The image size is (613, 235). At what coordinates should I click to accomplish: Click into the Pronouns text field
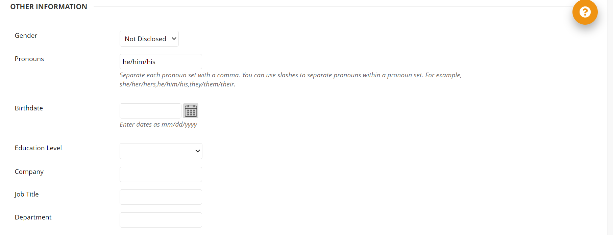pos(161,62)
